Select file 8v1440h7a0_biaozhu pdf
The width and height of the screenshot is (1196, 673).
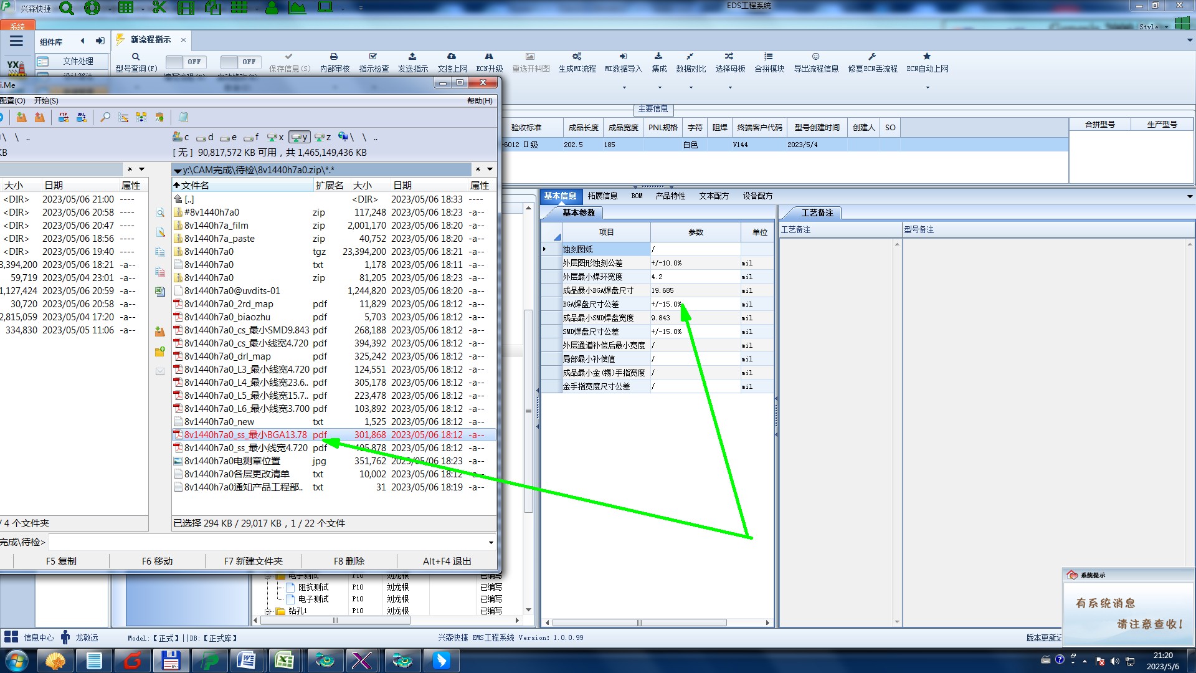coord(333,317)
